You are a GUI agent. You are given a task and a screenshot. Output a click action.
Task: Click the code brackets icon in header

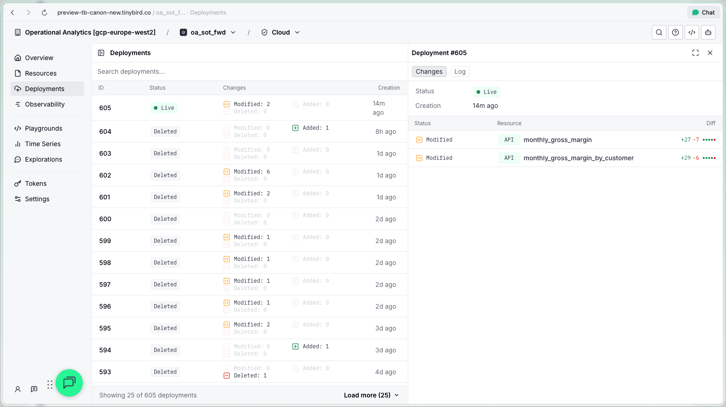pos(692,32)
